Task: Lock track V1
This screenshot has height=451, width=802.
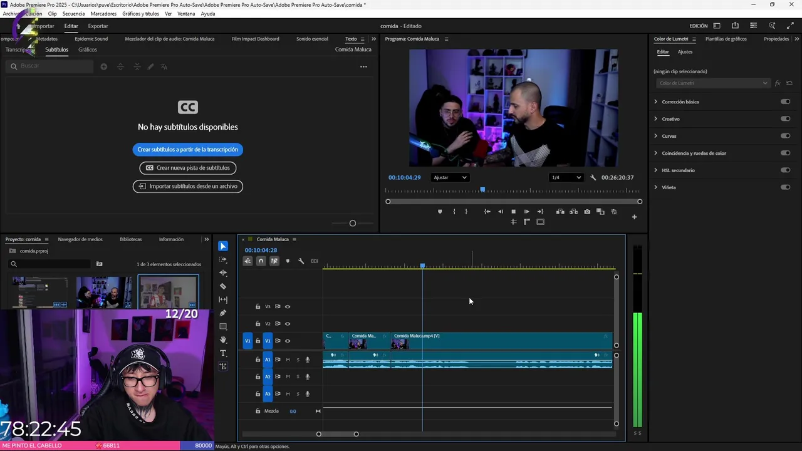Action: [258, 341]
